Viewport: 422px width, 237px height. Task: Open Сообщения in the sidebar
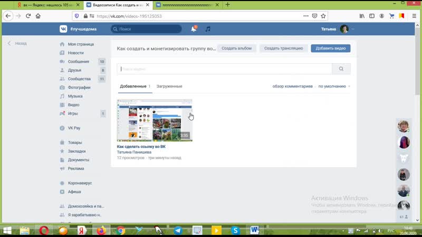tap(78, 62)
